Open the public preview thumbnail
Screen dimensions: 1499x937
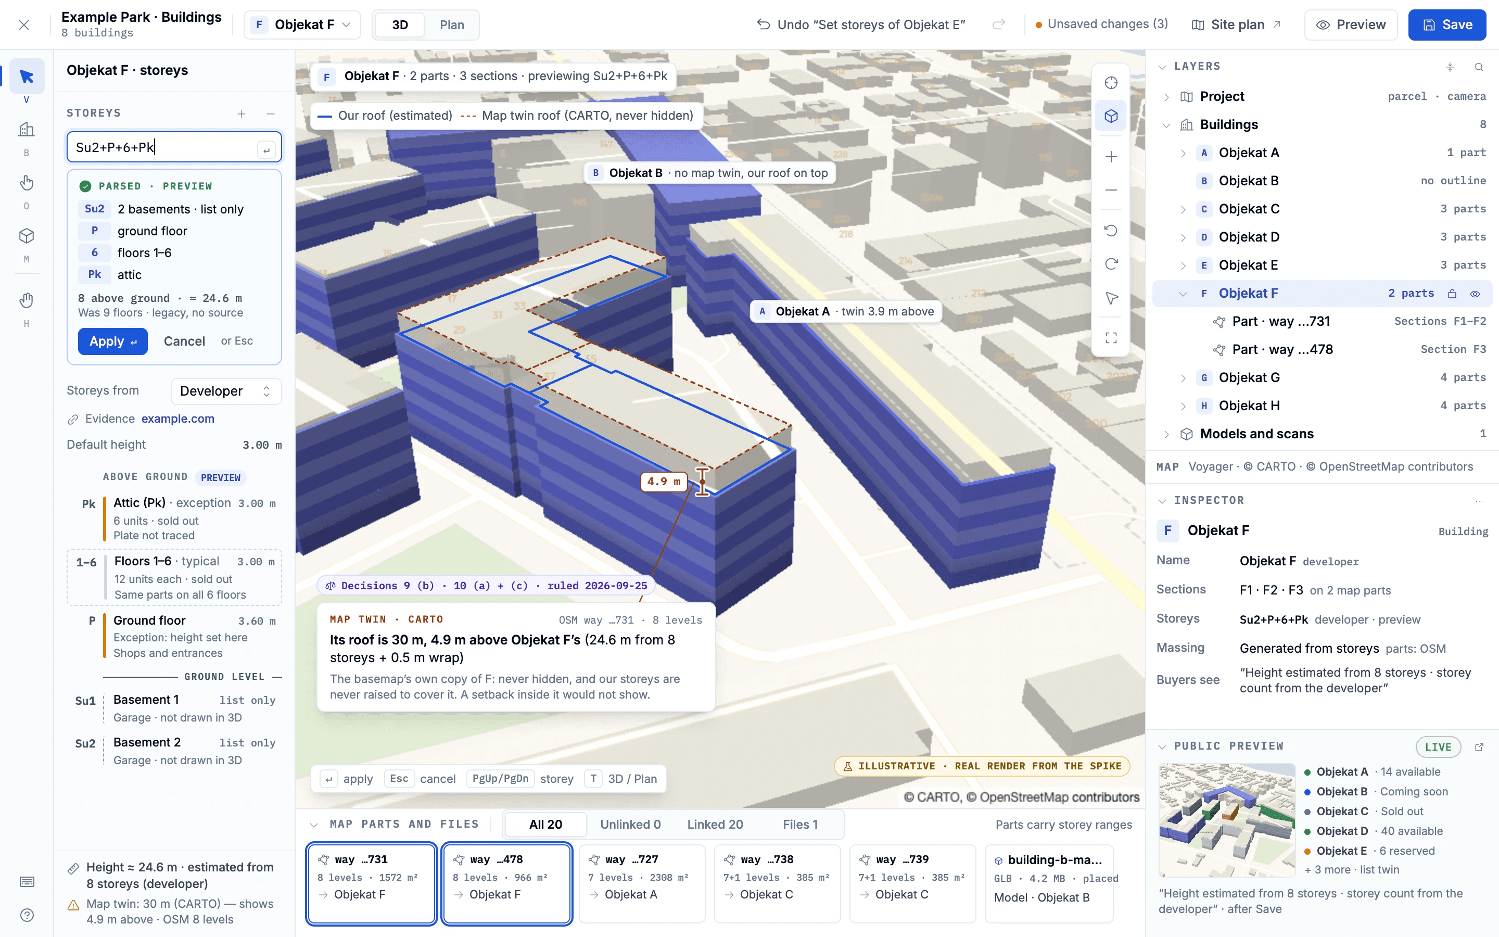pyautogui.click(x=1226, y=820)
